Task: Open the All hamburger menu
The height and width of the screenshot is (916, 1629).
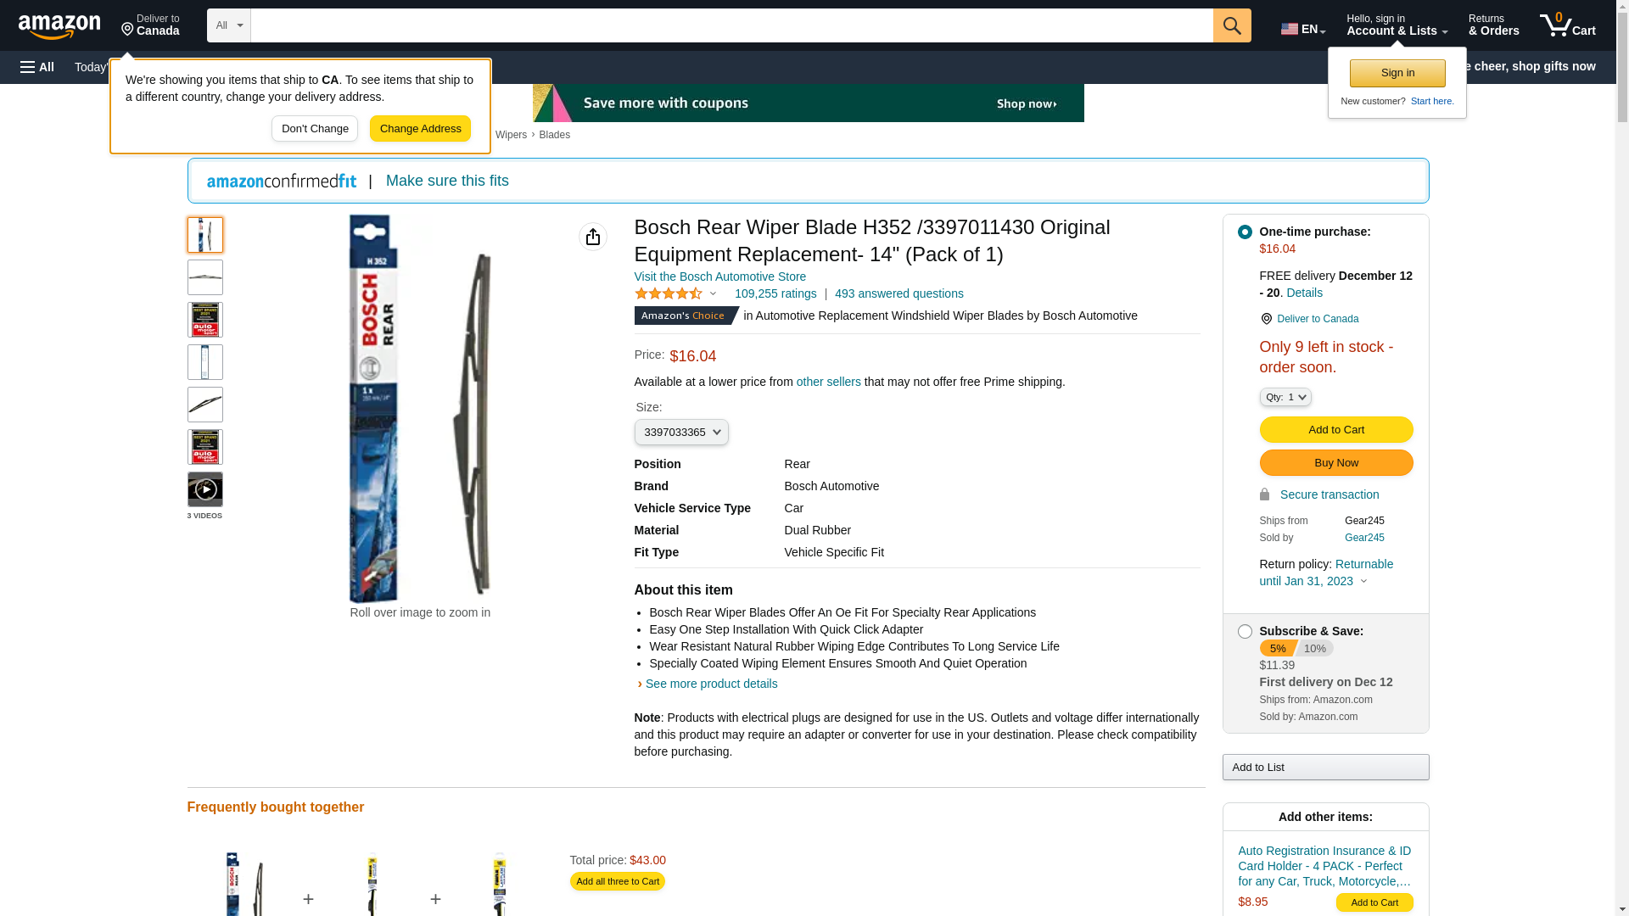Action: coord(37,67)
